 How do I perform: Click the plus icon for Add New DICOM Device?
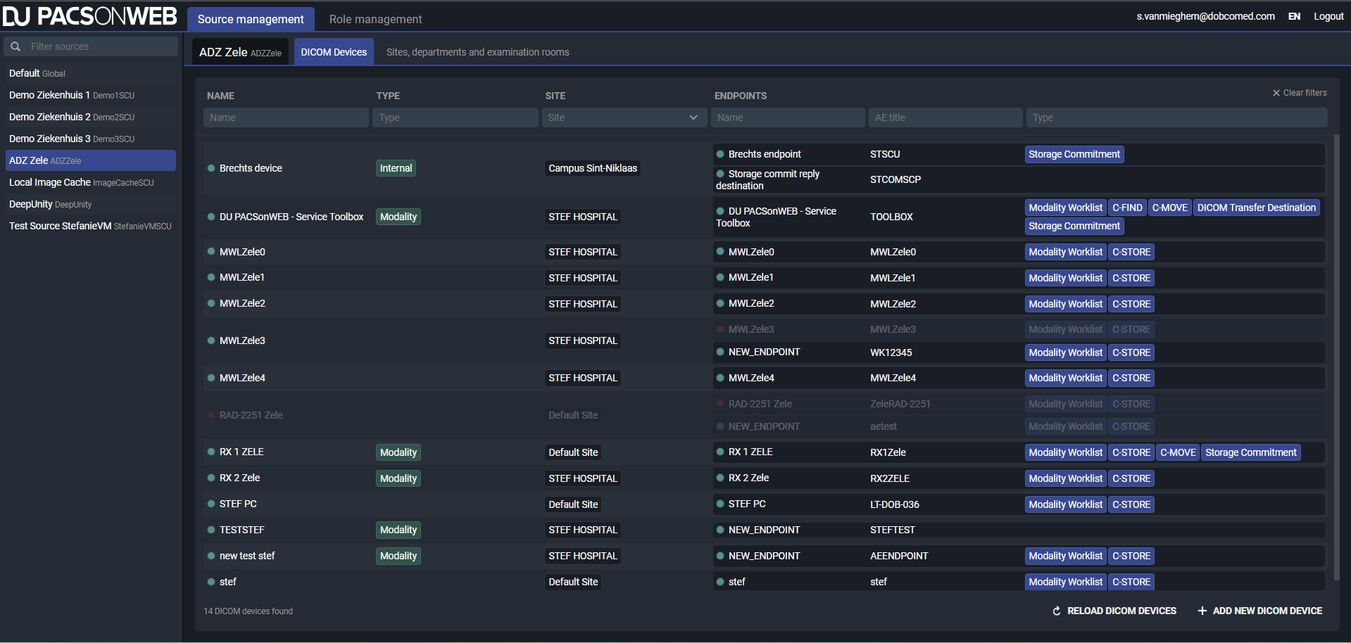(x=1202, y=611)
